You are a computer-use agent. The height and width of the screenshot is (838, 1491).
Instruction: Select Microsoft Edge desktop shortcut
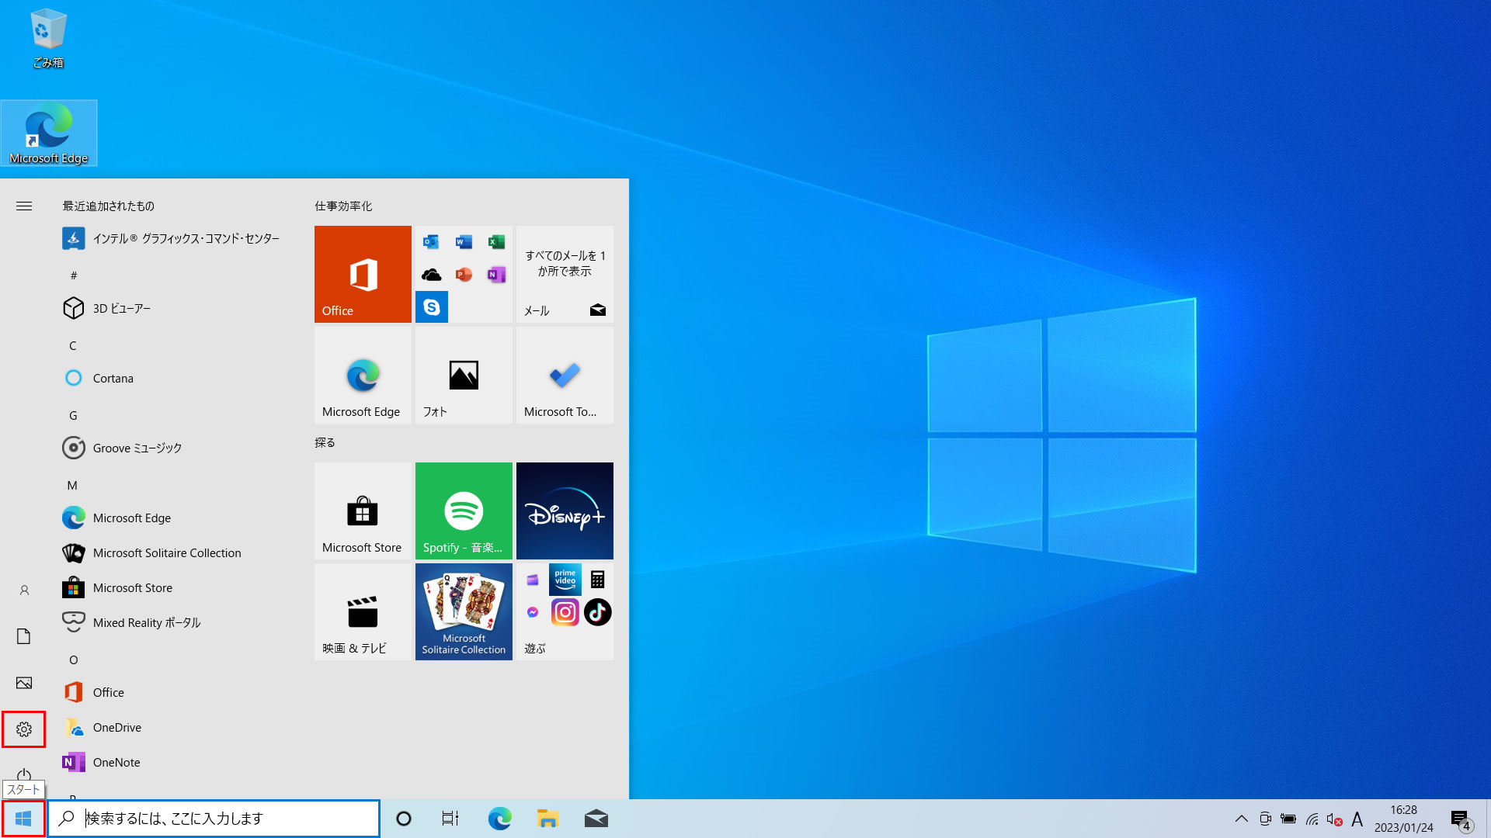pyautogui.click(x=49, y=133)
